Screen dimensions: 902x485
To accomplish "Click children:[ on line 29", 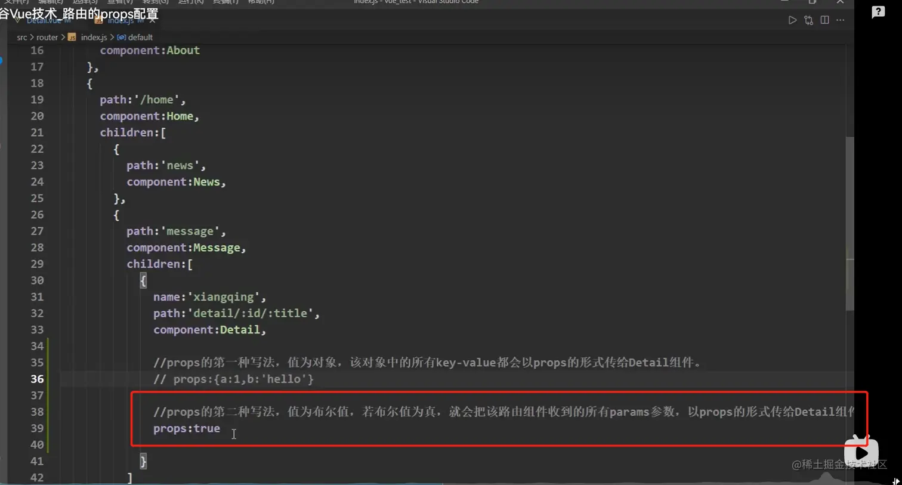I will pyautogui.click(x=159, y=264).
